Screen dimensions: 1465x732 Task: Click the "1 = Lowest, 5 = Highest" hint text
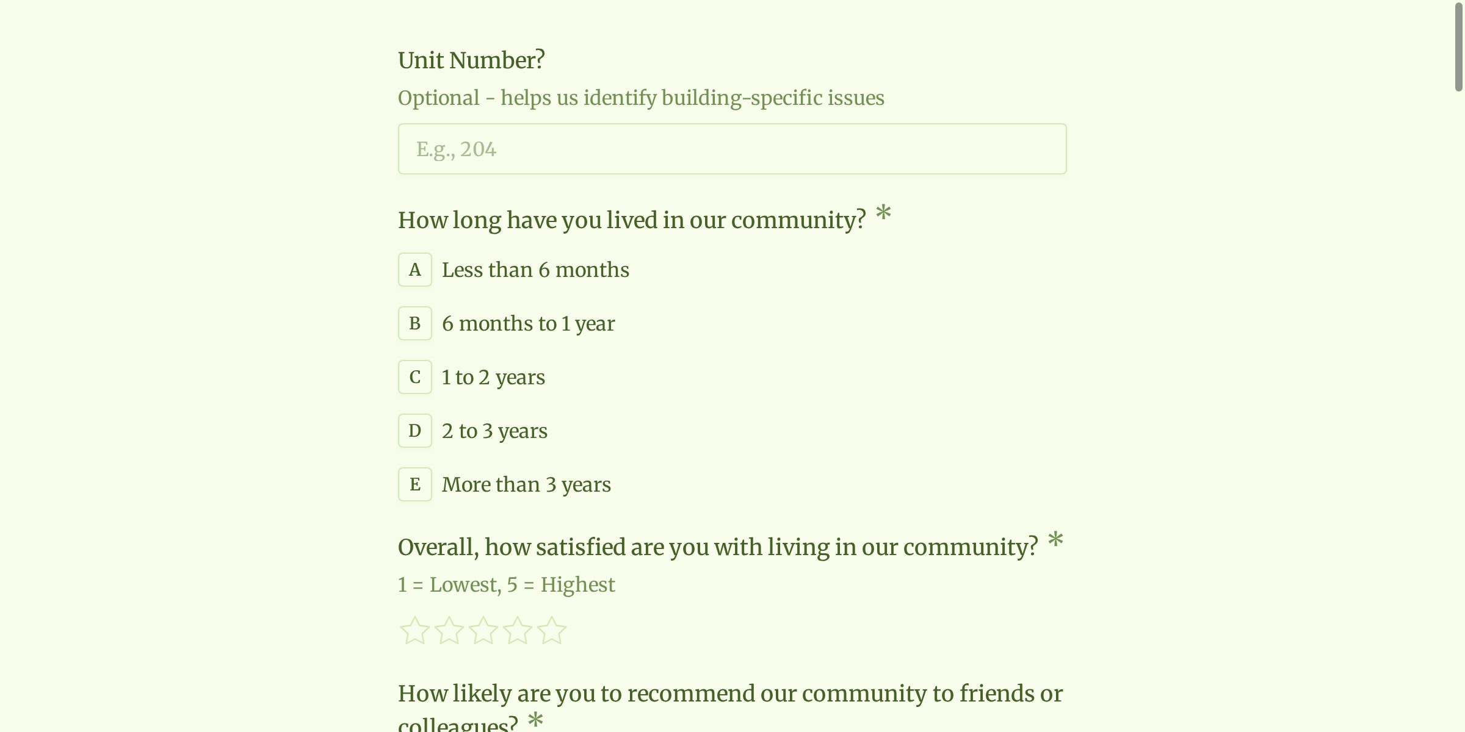(x=506, y=584)
